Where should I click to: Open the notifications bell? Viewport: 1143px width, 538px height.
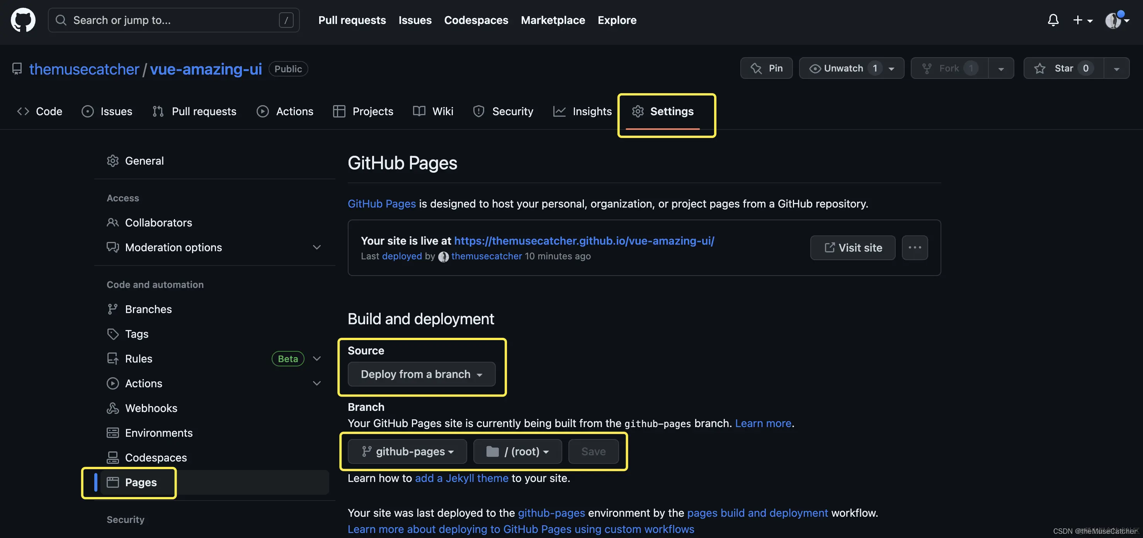pyautogui.click(x=1053, y=20)
